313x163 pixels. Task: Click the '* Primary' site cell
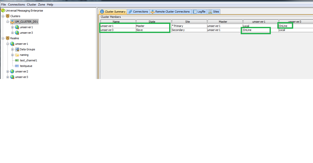[x=189, y=26]
